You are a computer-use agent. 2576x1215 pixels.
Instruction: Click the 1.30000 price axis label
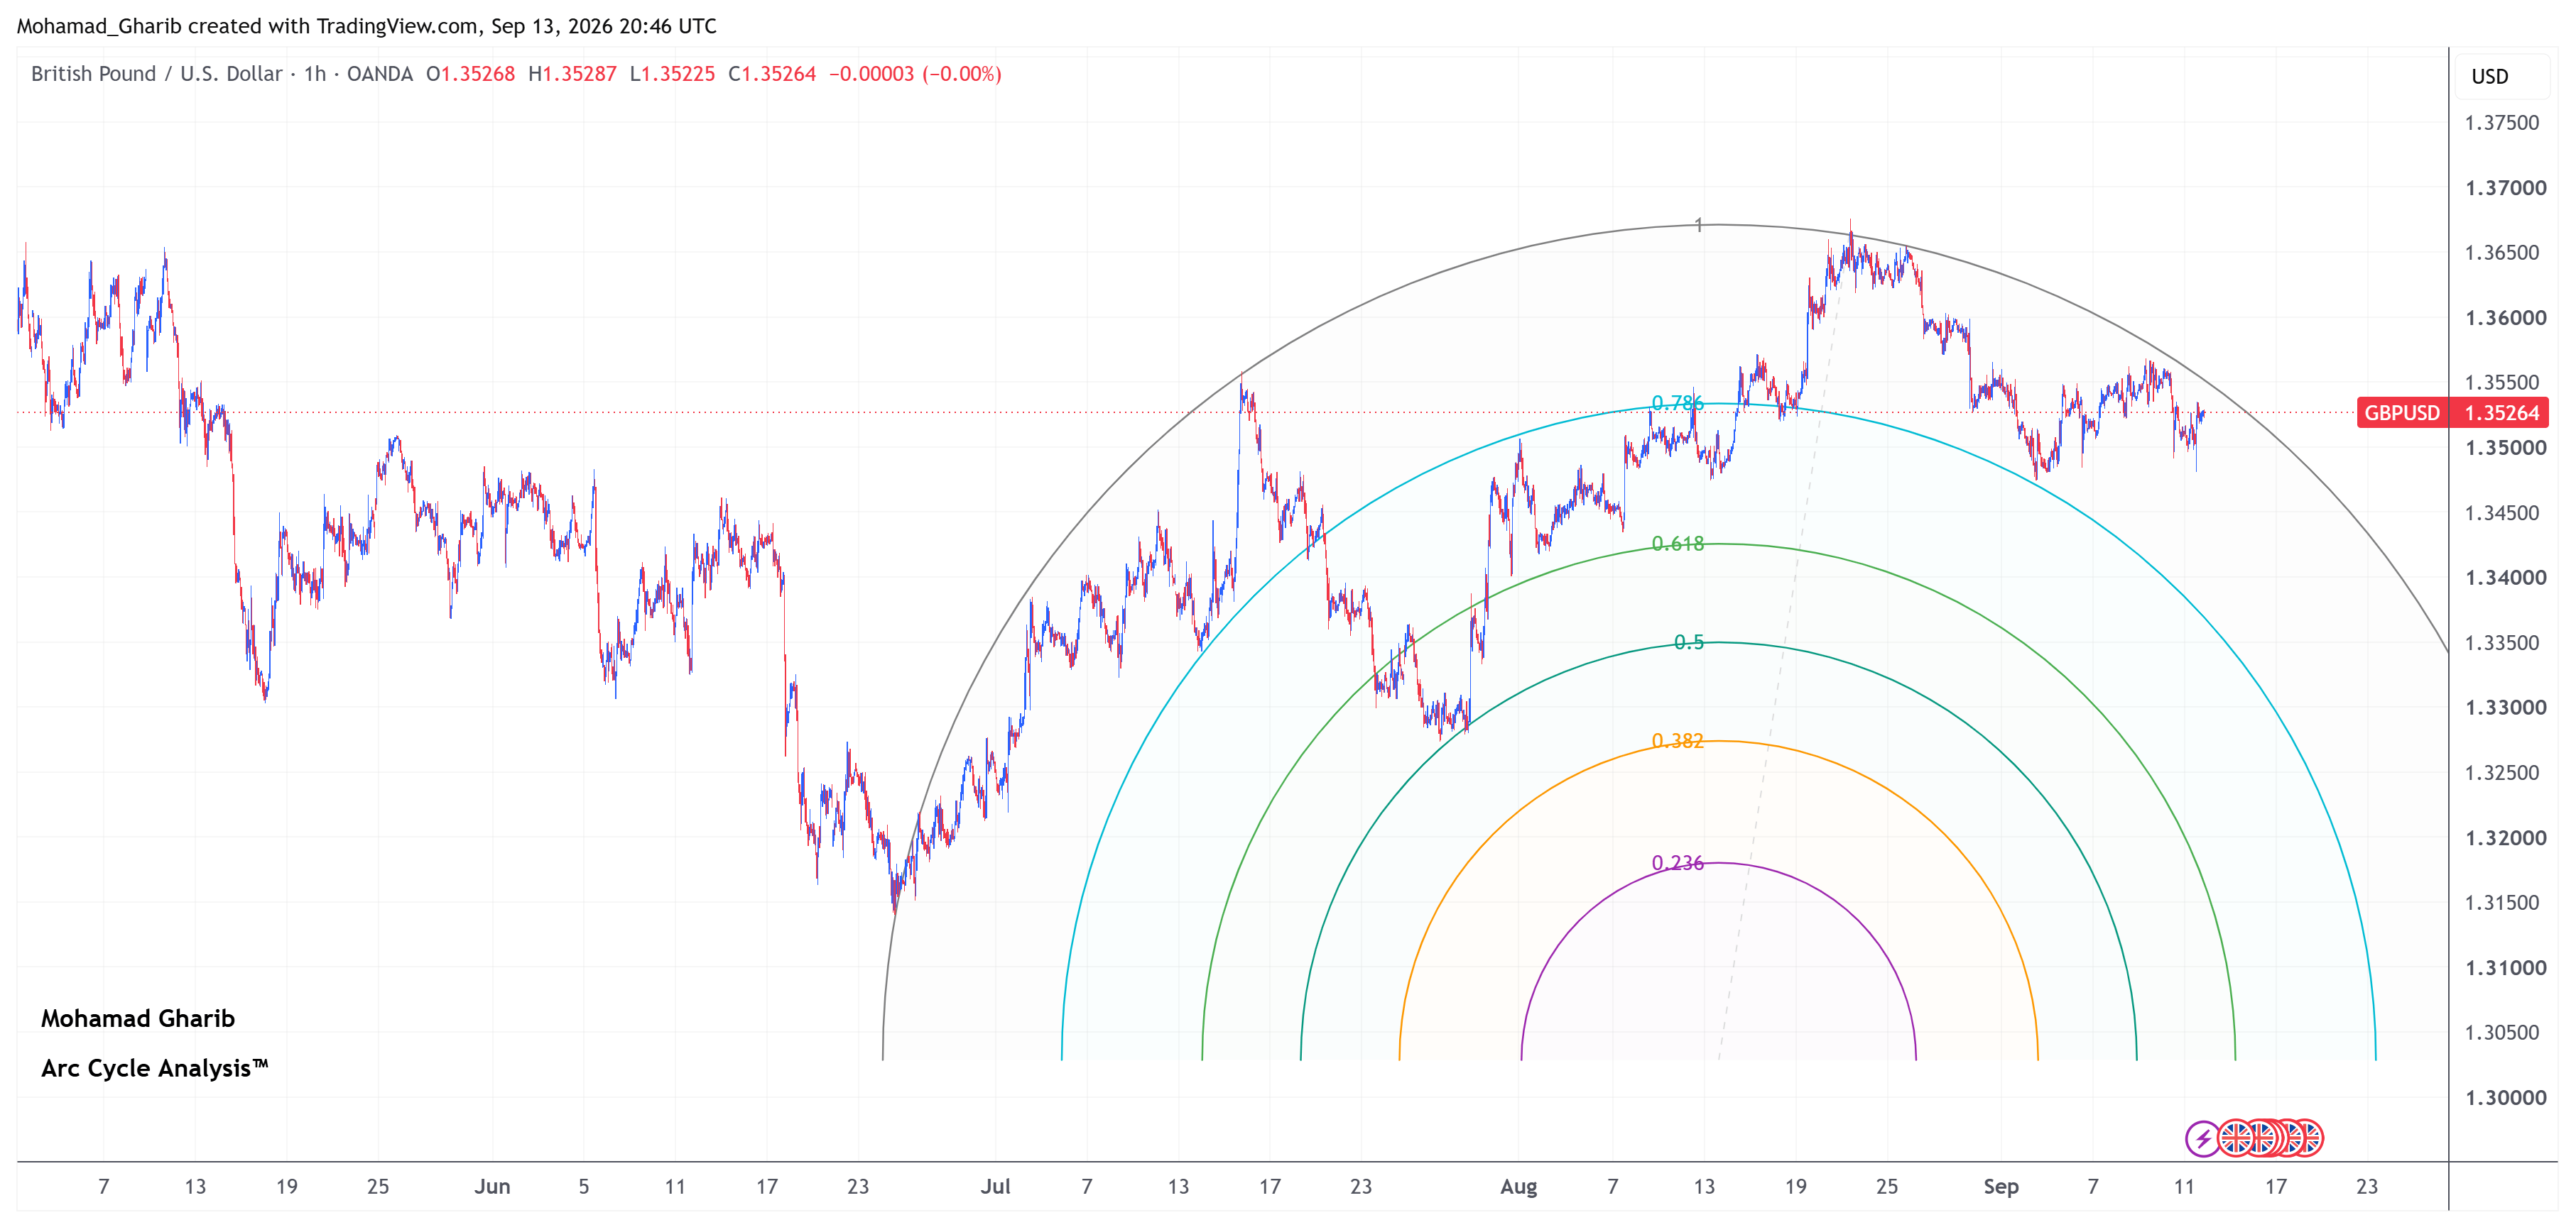(2506, 1097)
